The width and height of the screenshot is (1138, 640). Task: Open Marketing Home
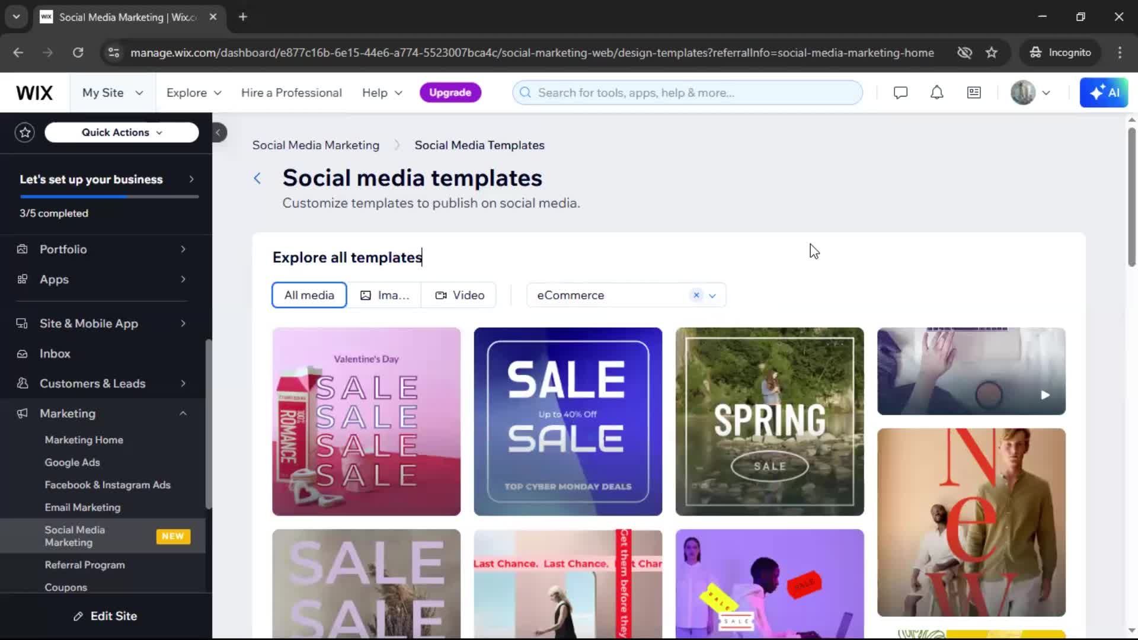[x=84, y=440]
